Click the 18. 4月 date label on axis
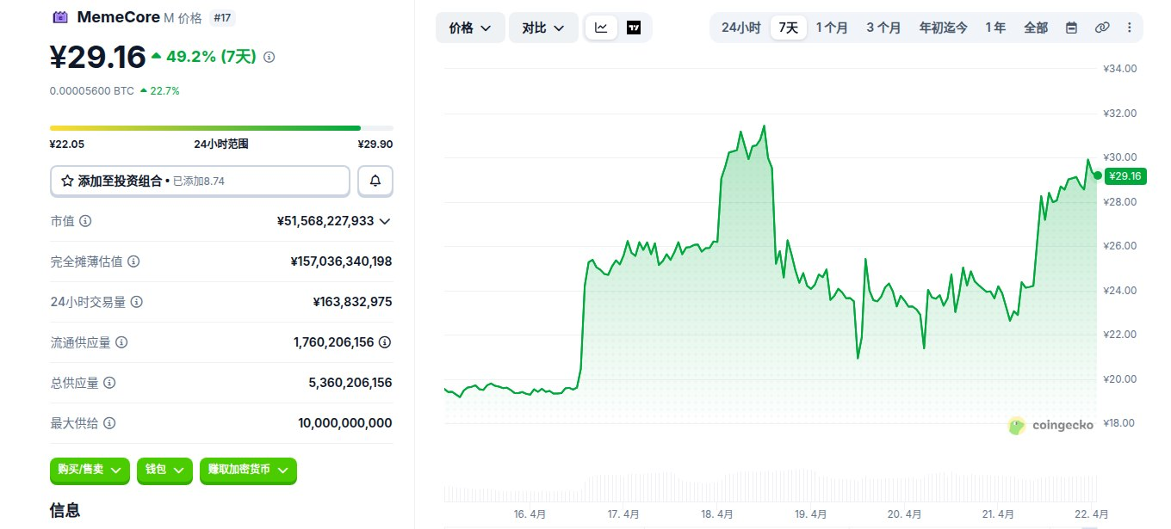This screenshot has height=529, width=1171. coord(717,514)
